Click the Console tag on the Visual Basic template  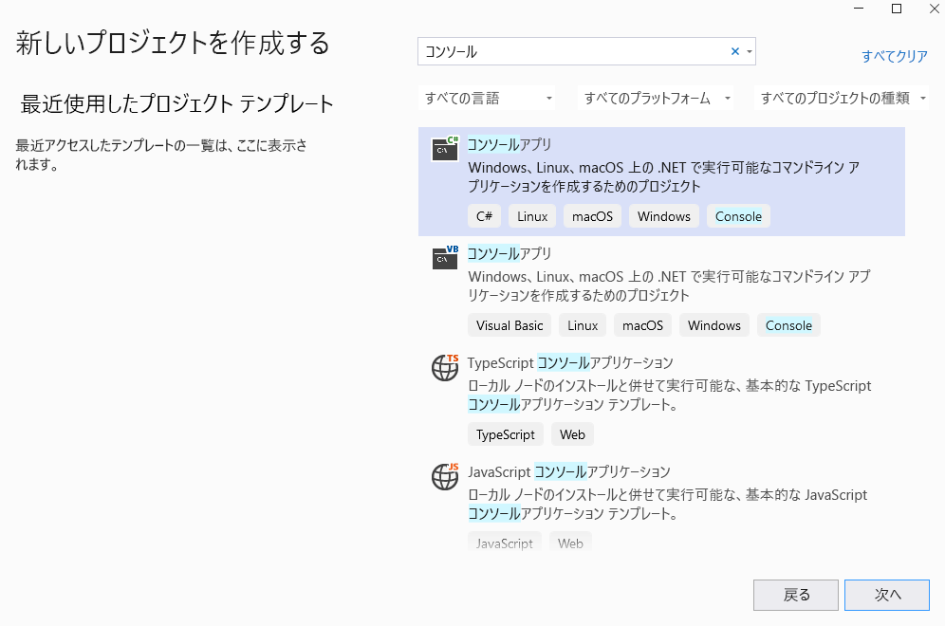[788, 325]
